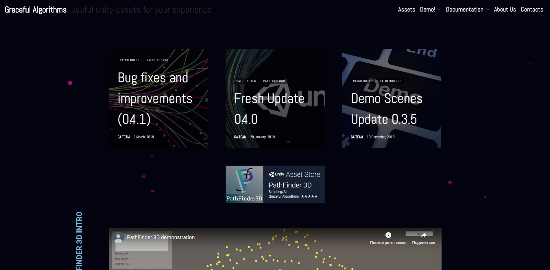Open the Assets menu item

click(406, 10)
